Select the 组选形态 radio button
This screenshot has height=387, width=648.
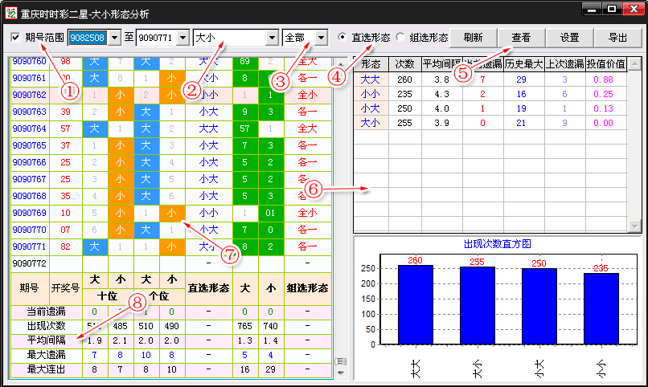(x=401, y=38)
